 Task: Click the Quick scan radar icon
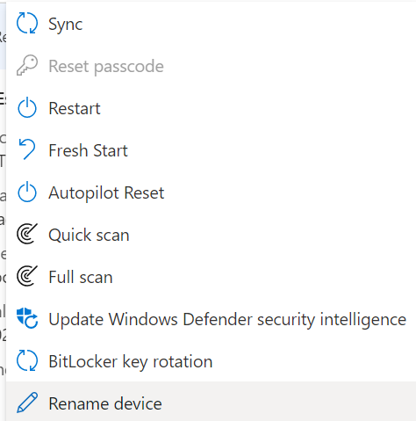(x=27, y=234)
